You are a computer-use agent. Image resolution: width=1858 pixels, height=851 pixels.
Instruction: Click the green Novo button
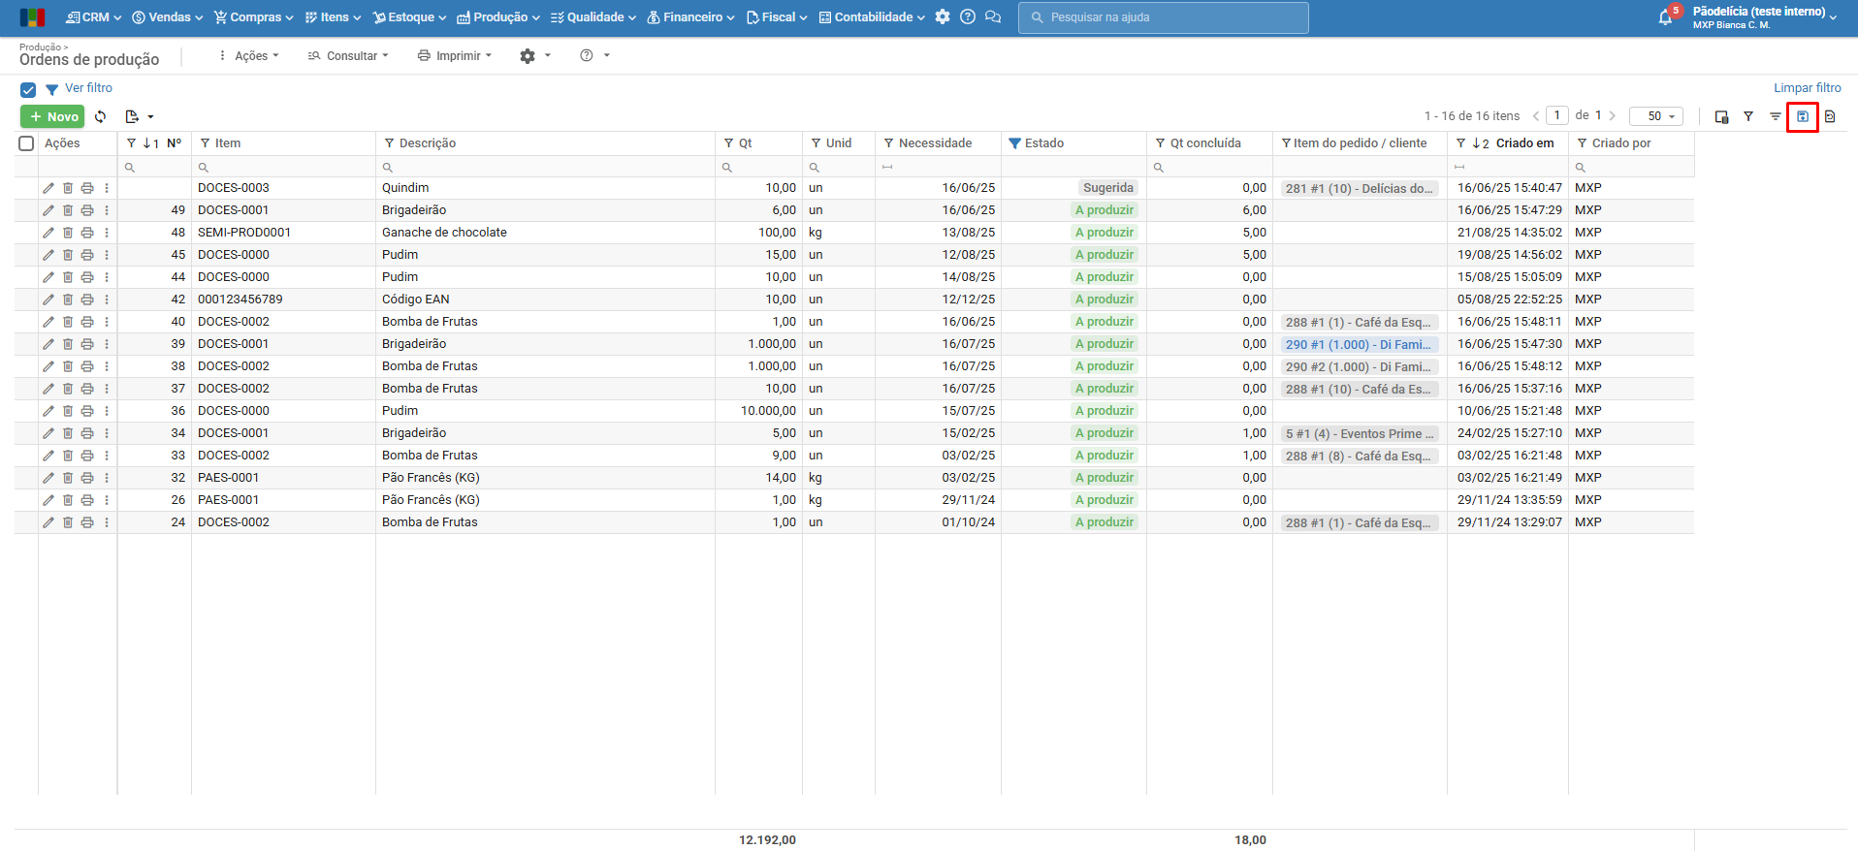52,116
